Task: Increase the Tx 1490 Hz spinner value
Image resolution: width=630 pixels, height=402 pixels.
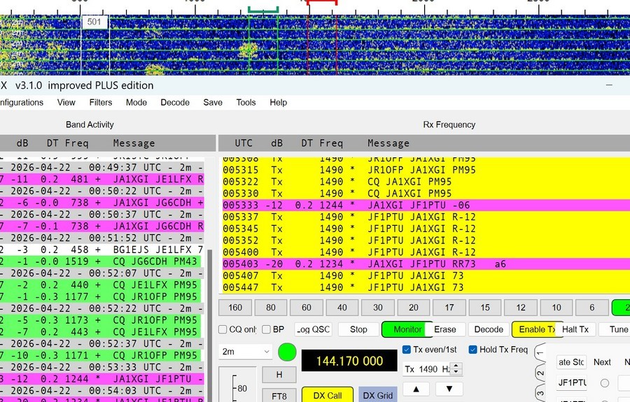Action: [x=457, y=366]
